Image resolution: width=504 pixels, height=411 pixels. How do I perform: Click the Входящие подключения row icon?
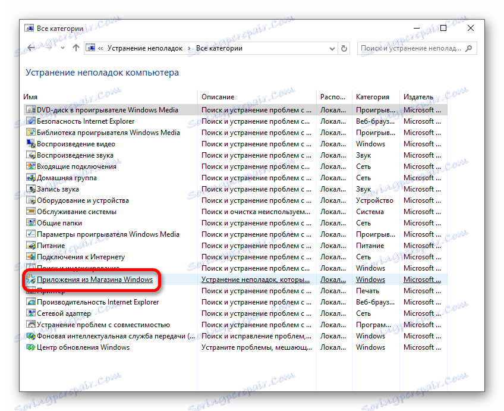(x=30, y=167)
